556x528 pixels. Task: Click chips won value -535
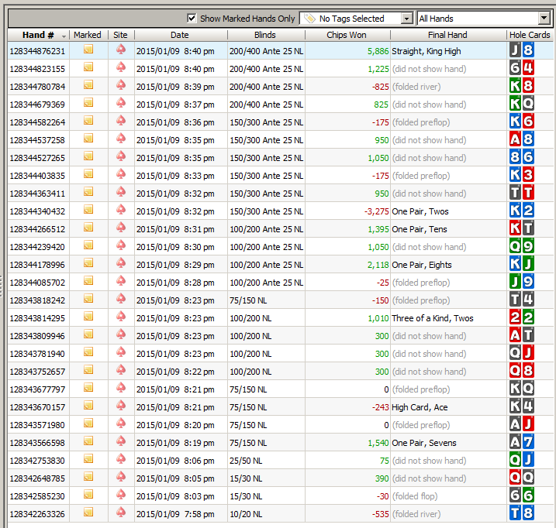[381, 514]
